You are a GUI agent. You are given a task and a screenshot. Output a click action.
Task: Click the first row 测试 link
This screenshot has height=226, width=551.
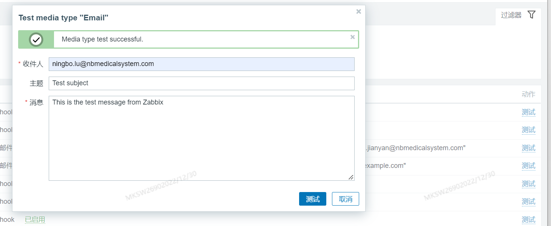pos(528,112)
